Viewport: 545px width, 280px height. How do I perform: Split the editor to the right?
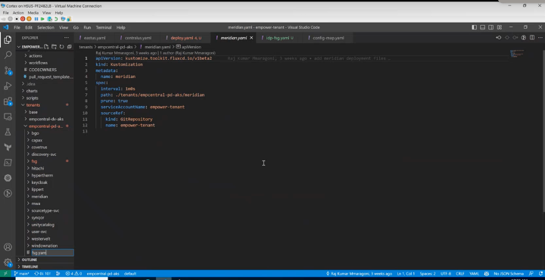(532, 38)
